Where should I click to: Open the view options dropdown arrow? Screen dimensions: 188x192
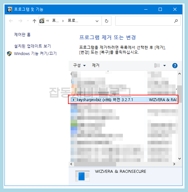point(165,66)
